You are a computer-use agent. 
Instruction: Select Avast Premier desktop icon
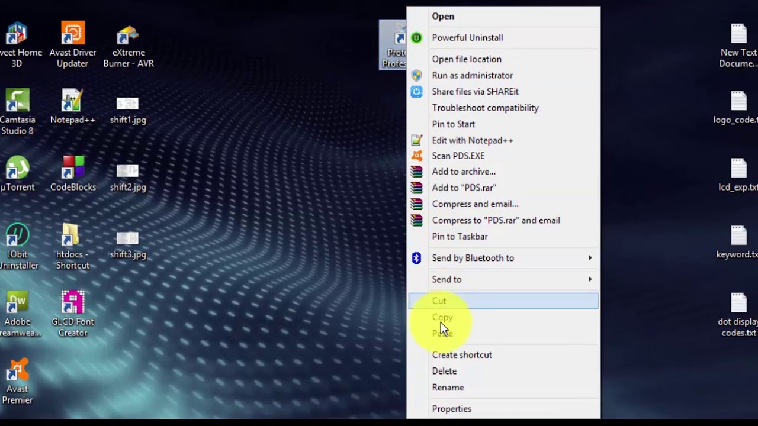pos(18,382)
